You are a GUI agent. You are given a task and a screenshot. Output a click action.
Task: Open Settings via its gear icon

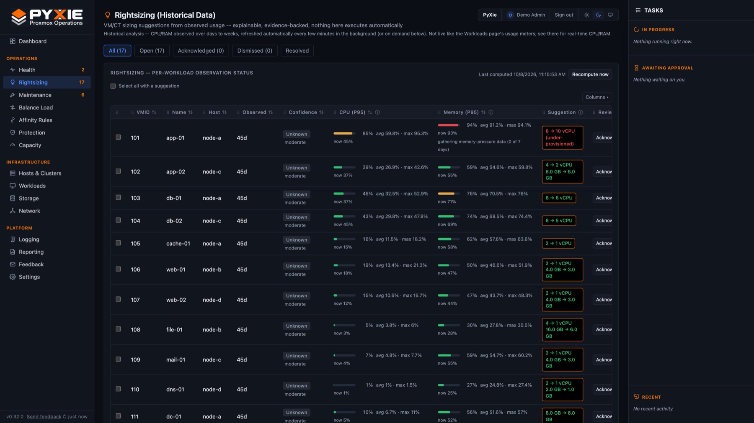[13, 277]
